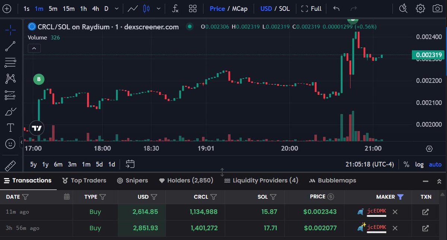The width and height of the screenshot is (447, 240).
Task: Switch to the Top Traders tab
Action: coord(84,181)
